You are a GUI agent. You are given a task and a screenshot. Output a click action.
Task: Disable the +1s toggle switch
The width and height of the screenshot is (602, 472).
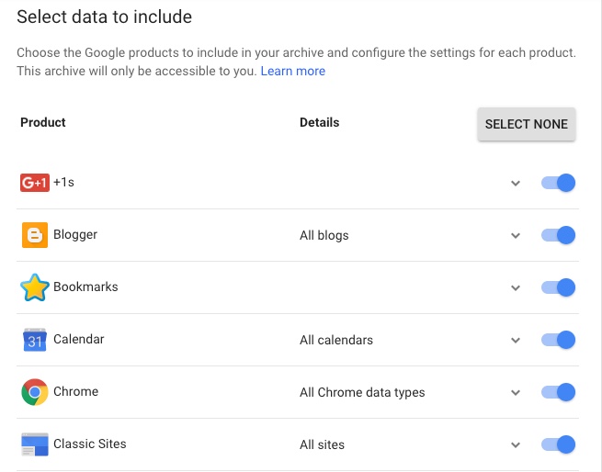(558, 183)
